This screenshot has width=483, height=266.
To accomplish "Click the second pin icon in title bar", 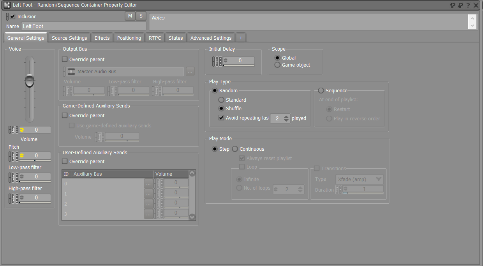I will tap(460, 5).
